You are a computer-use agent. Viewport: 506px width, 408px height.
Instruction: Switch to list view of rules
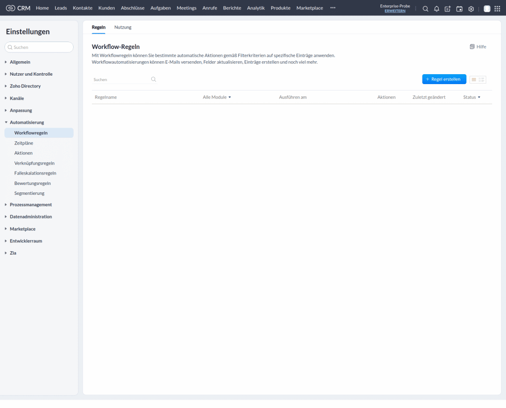pyautogui.click(x=473, y=79)
